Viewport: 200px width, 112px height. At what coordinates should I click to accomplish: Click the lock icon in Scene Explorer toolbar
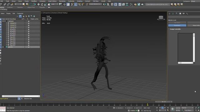tap(23, 16)
